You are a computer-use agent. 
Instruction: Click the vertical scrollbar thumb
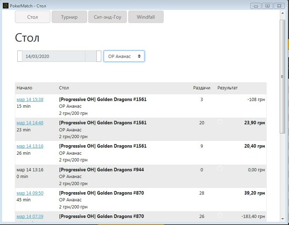[x=282, y=77]
